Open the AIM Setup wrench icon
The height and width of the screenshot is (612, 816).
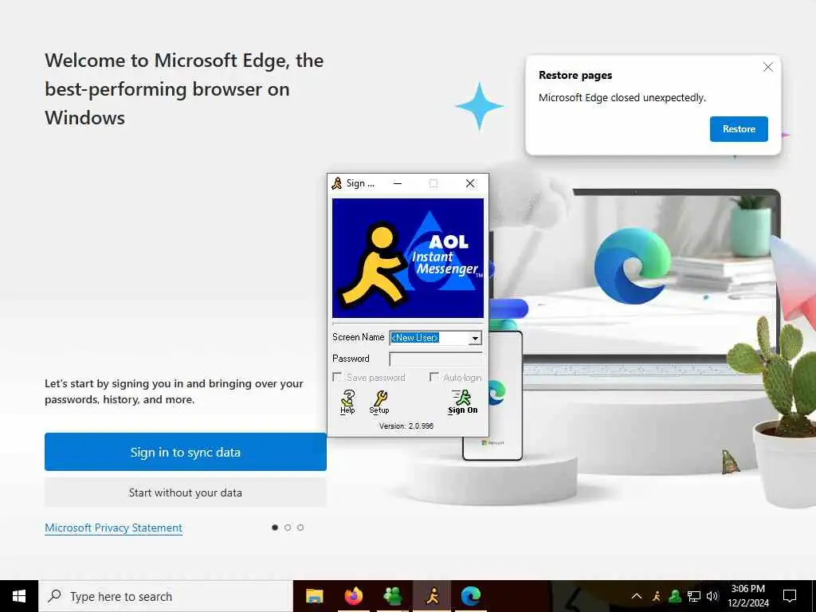coord(379,402)
